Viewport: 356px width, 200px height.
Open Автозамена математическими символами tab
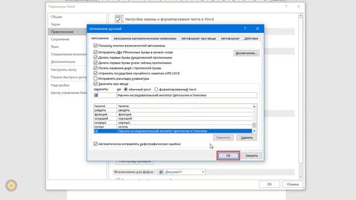[x=145, y=38]
